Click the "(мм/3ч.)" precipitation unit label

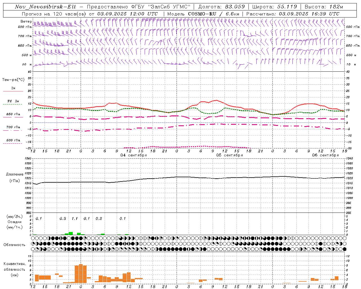point(15,216)
